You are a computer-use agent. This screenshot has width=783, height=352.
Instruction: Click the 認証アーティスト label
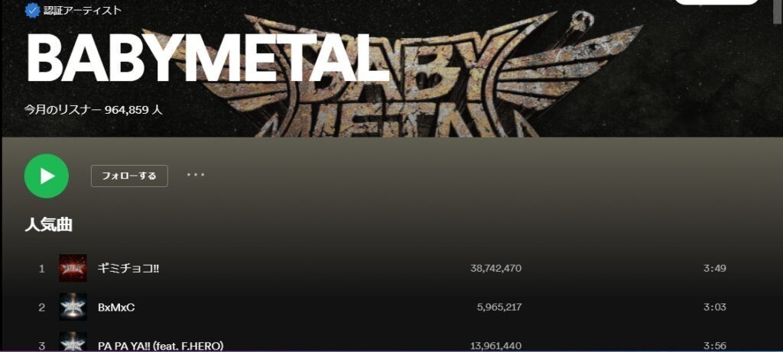83,10
